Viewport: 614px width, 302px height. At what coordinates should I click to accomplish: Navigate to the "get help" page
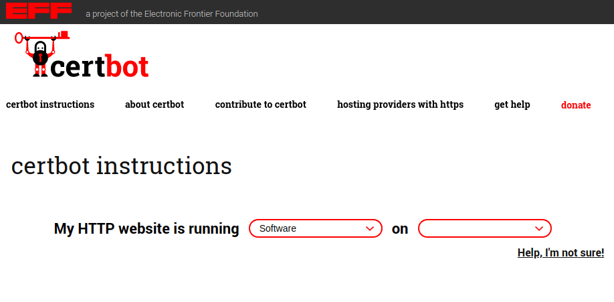coord(512,104)
